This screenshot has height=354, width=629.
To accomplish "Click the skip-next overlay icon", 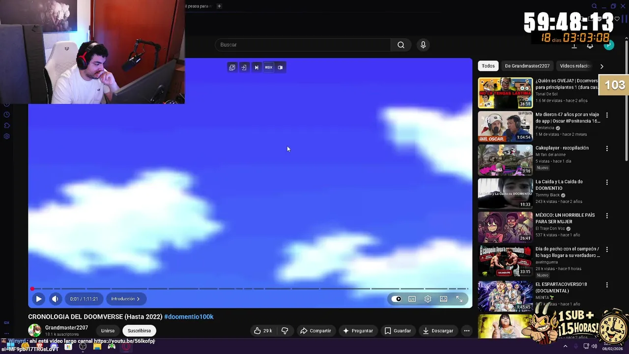I will pos(256,67).
